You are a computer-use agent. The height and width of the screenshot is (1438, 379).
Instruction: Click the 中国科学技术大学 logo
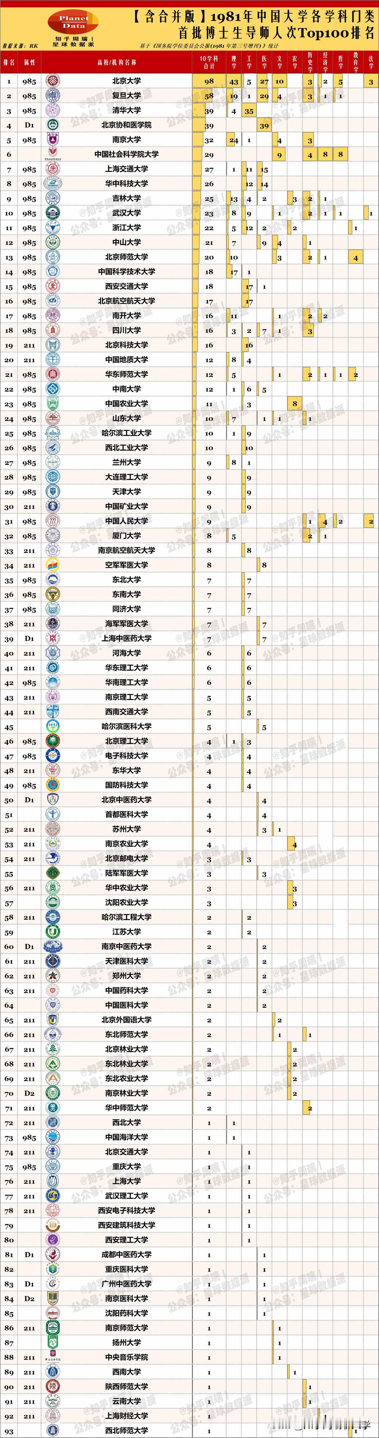click(52, 272)
